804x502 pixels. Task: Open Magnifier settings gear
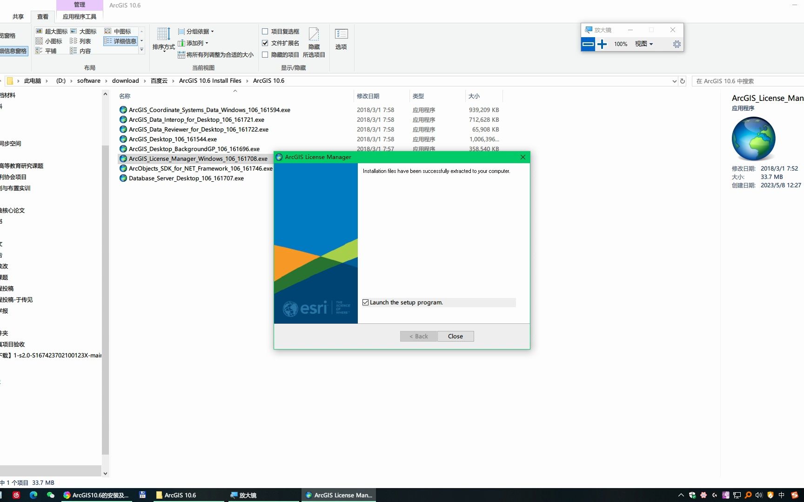tap(677, 44)
